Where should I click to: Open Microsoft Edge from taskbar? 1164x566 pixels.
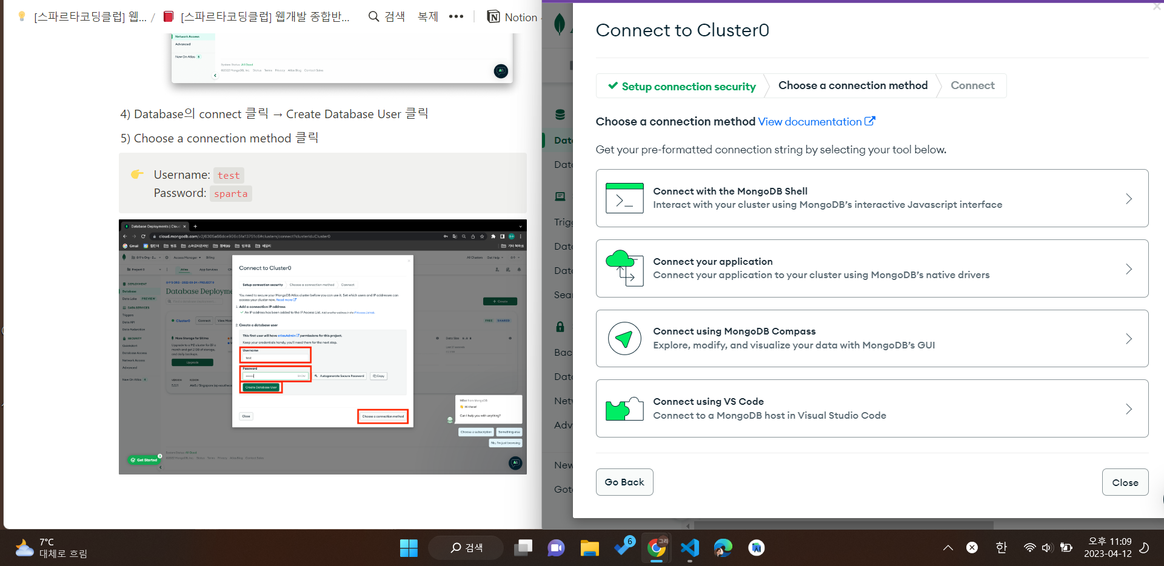coord(723,548)
